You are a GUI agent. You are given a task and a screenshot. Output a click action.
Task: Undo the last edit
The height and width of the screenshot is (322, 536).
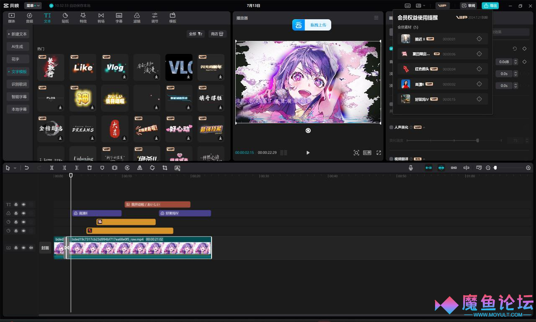tap(26, 168)
